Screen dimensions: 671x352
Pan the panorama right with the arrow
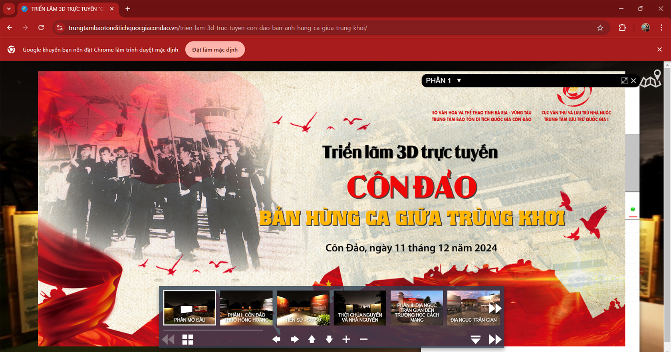tap(295, 339)
